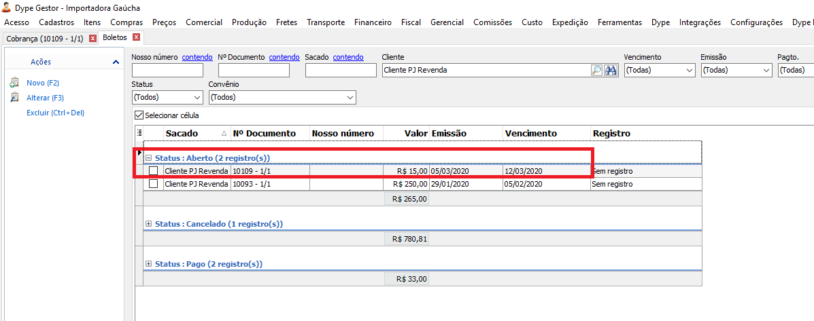Click the Nosso número input field
The width and height of the screenshot is (814, 321).
[x=168, y=71]
